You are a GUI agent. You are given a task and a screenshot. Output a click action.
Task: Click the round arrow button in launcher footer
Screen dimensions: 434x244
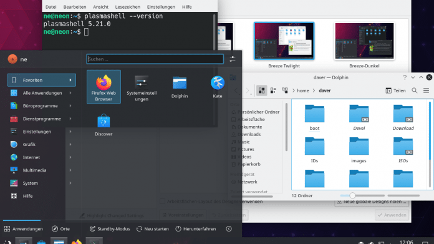229,229
